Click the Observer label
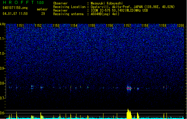 [60, 3]
